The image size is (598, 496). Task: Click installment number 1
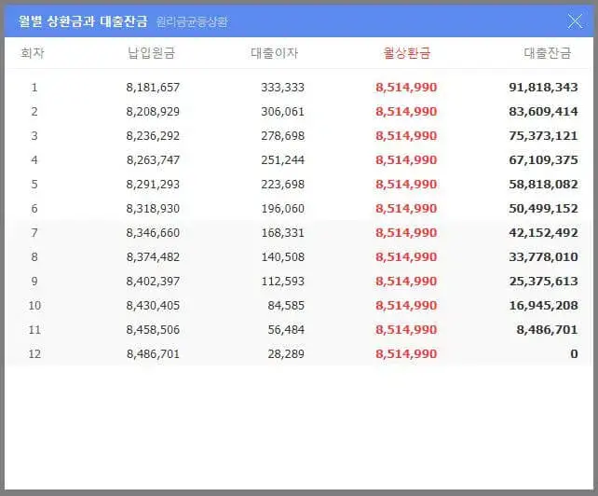point(34,88)
